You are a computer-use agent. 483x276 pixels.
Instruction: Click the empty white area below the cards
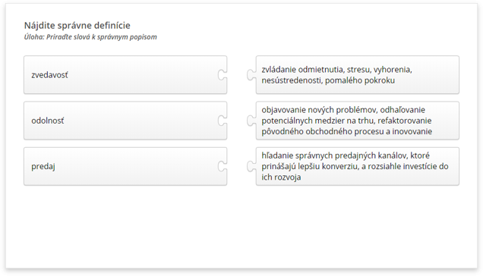[x=241, y=227]
